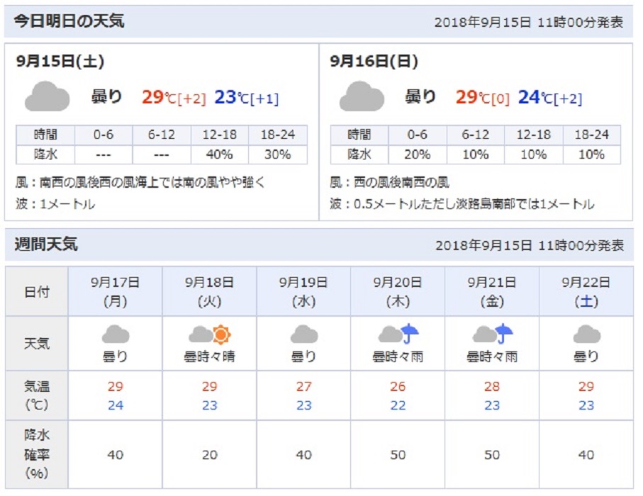Screen dimensions: 643x496
Task: Select the 今日明日の天気 section header
Action: pos(69,21)
